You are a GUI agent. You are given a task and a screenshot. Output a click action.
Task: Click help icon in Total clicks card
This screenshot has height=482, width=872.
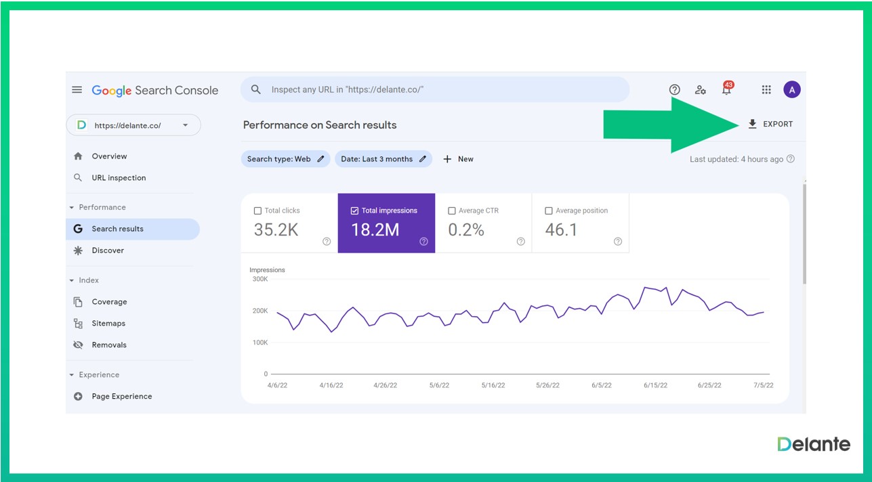(x=327, y=241)
